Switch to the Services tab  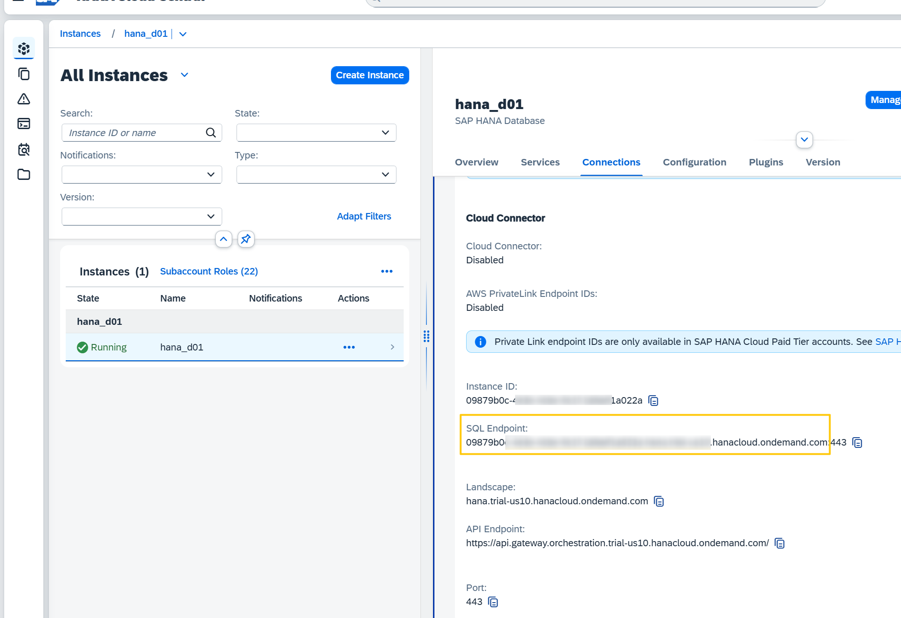coord(540,162)
